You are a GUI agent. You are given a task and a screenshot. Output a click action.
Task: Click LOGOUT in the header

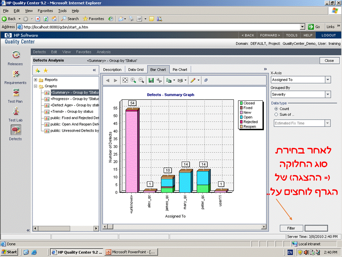click(x=328, y=35)
